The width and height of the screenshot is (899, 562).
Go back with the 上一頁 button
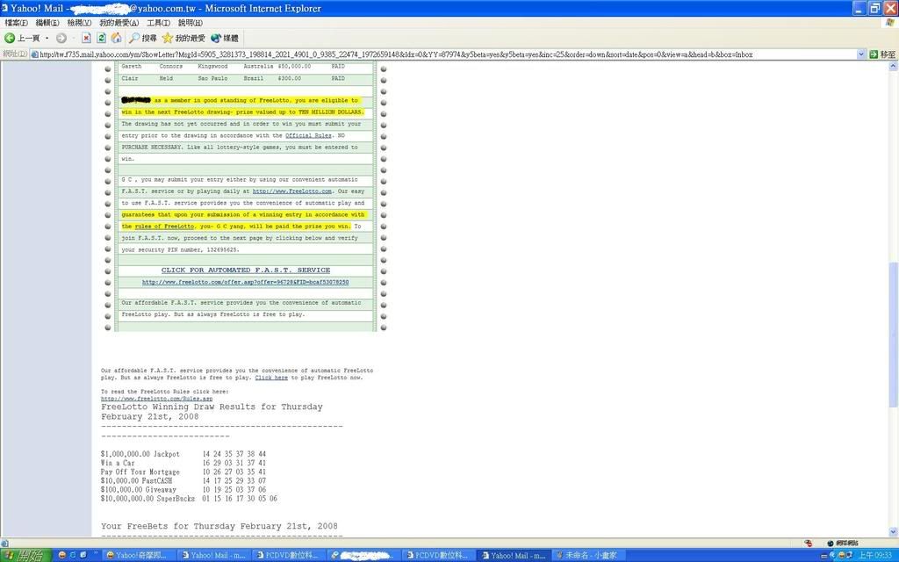pyautogui.click(x=22, y=38)
